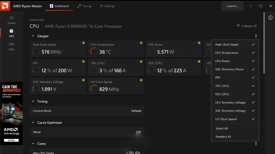Click the AMD Advantage laptop ad image
Screen dimensions: 275x154
click(11, 114)
